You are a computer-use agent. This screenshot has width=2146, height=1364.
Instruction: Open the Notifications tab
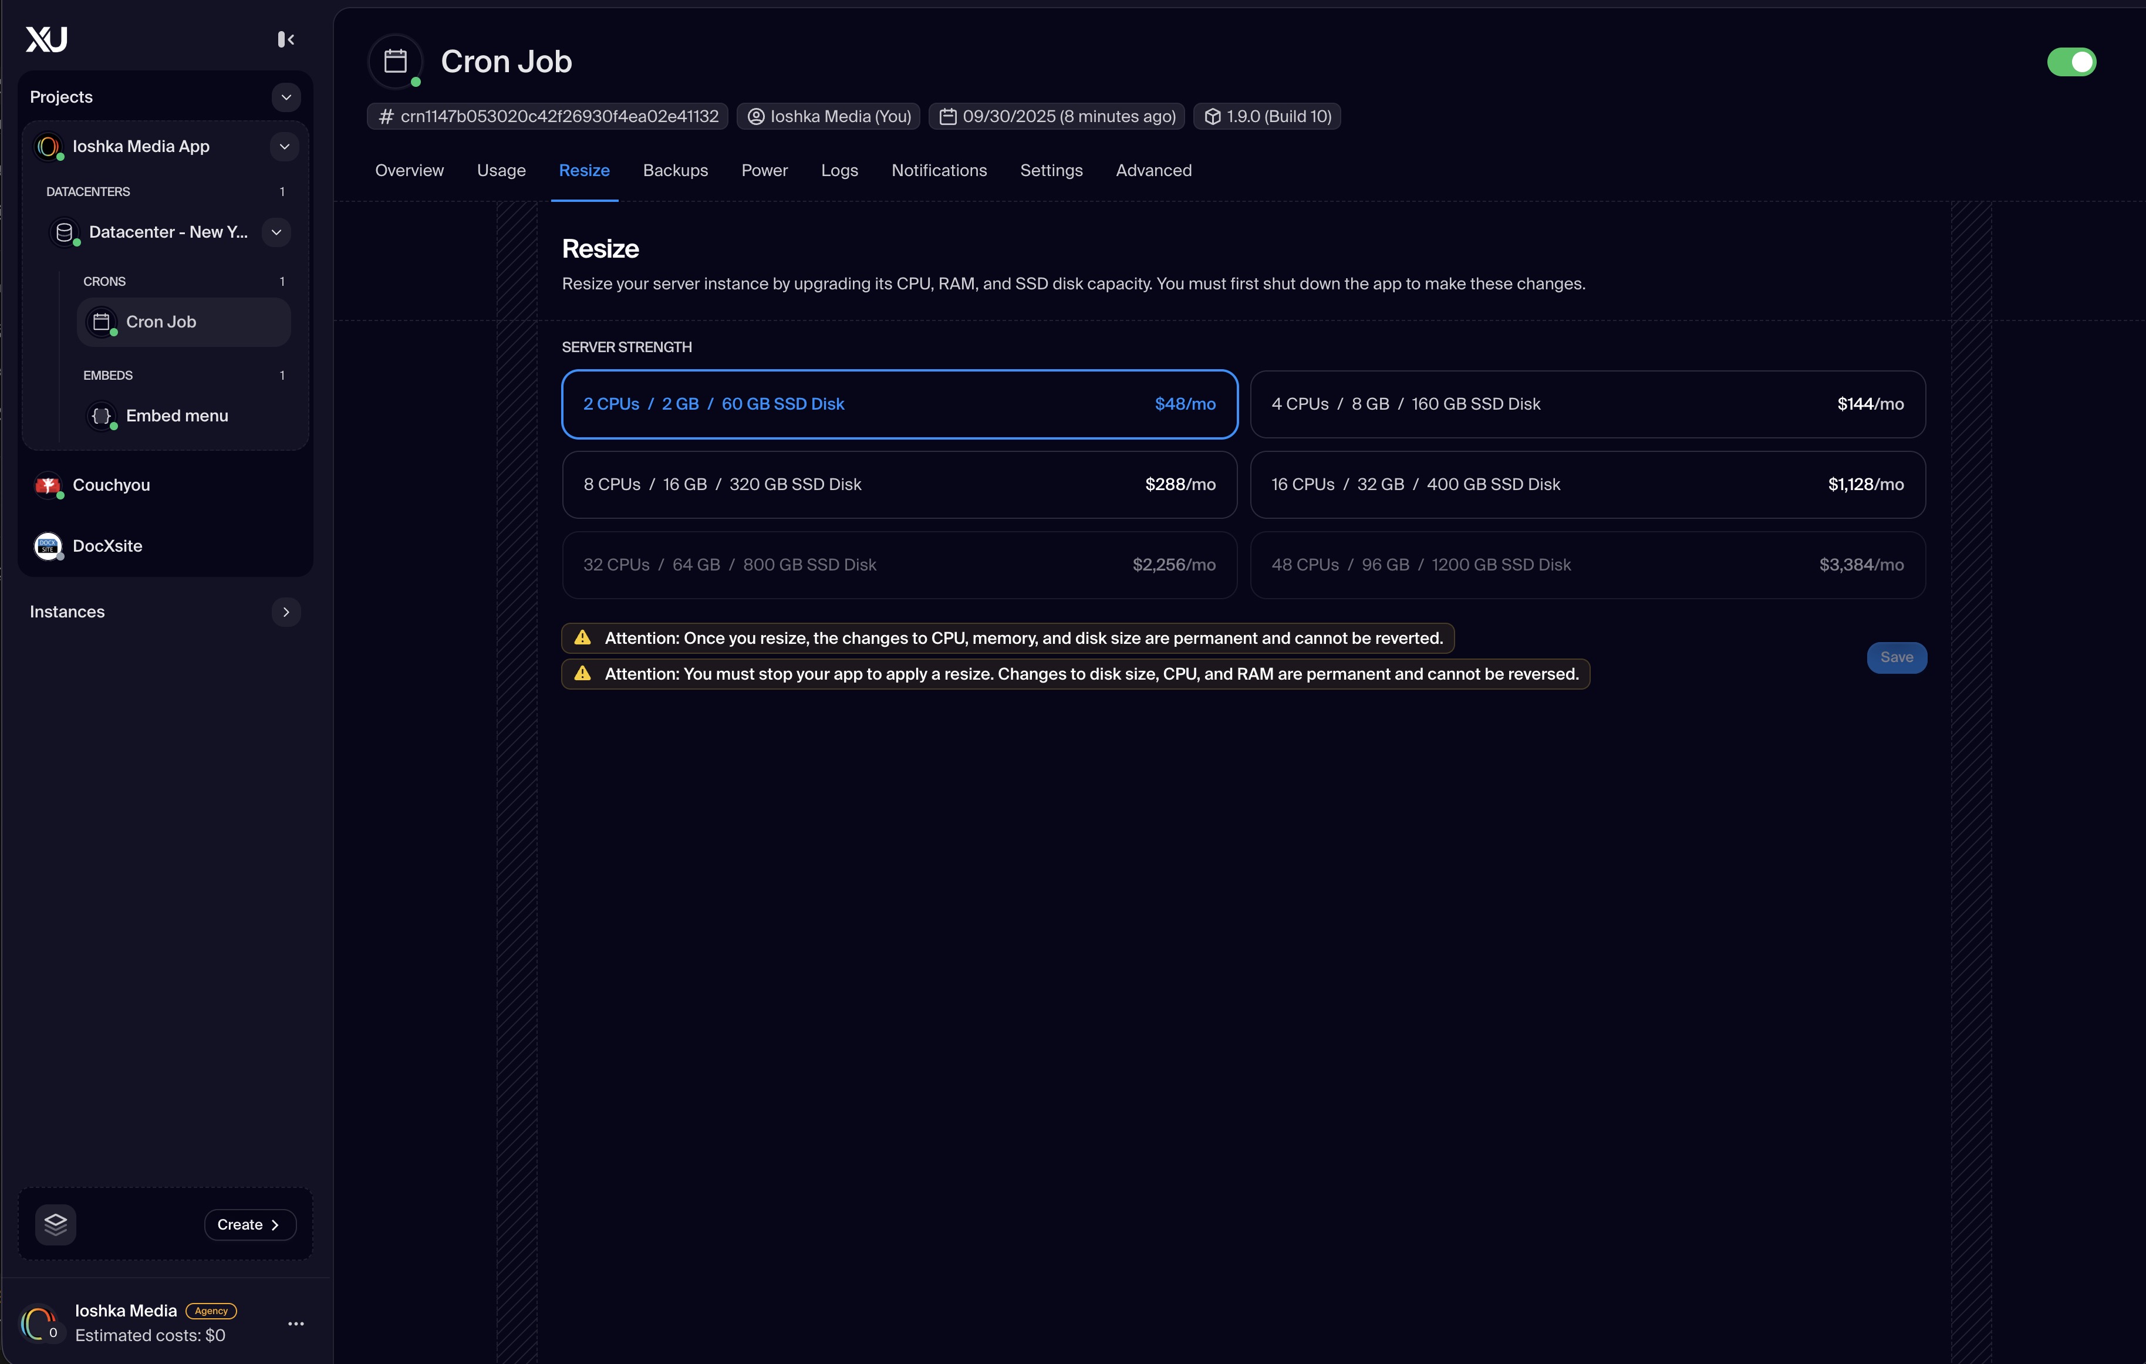939,170
